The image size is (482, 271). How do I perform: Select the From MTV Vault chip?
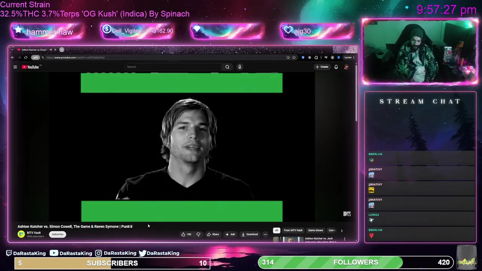pos(293,230)
